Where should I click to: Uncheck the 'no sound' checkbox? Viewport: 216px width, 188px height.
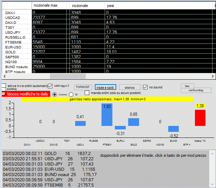pyautogui.click(x=145, y=87)
